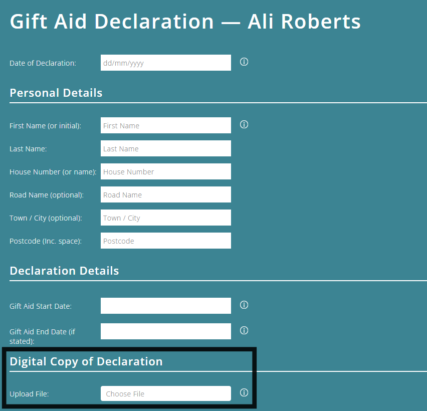Open the Gift Aid Start Date info icon
Image resolution: width=427 pixels, height=411 pixels.
pyautogui.click(x=244, y=305)
